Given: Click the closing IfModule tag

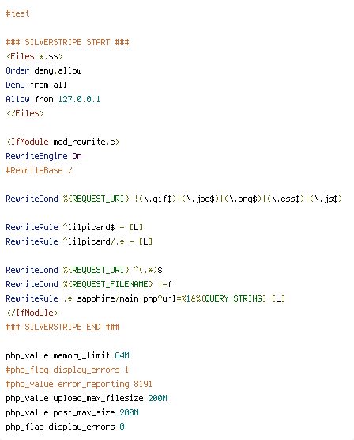Looking at the screenshot, I should click(x=32, y=313).
